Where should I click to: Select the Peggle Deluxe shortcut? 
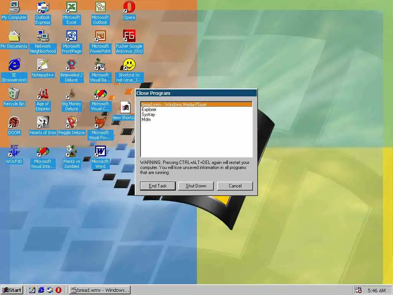(x=71, y=126)
